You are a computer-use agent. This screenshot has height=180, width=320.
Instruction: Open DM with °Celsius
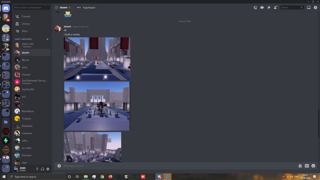[x=32, y=119]
